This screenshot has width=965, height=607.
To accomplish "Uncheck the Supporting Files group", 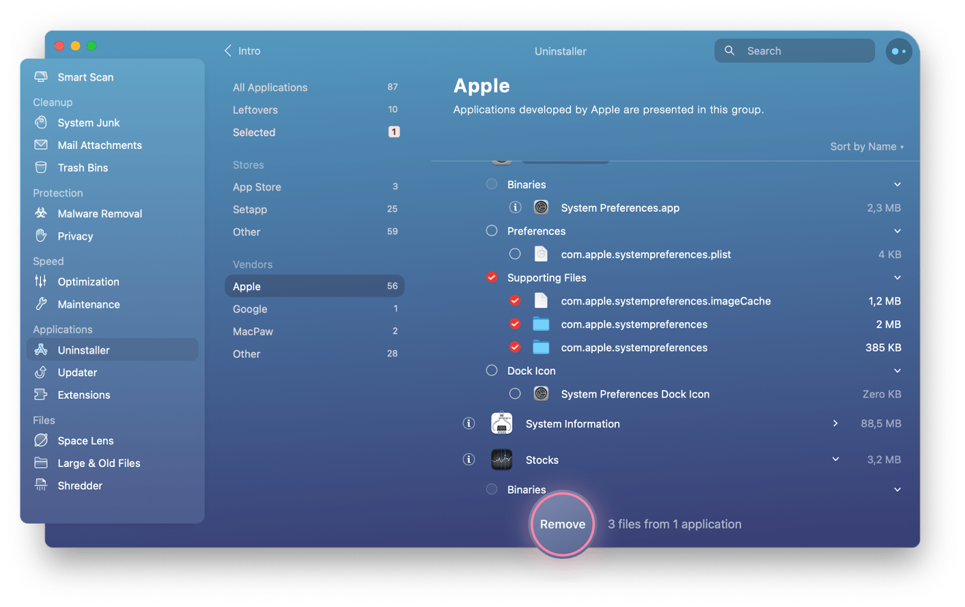I will click(492, 277).
